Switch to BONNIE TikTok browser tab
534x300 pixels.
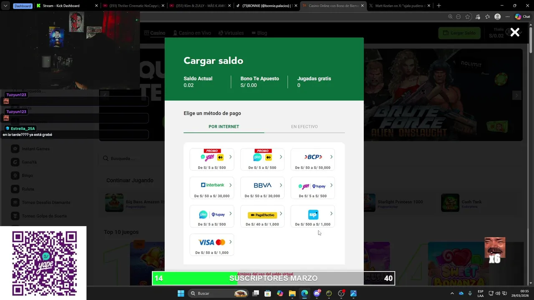point(267,6)
